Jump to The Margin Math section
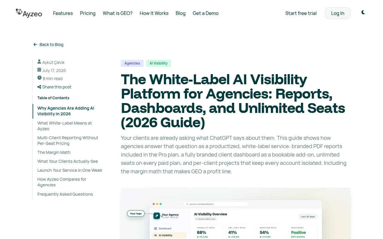 coord(54,152)
